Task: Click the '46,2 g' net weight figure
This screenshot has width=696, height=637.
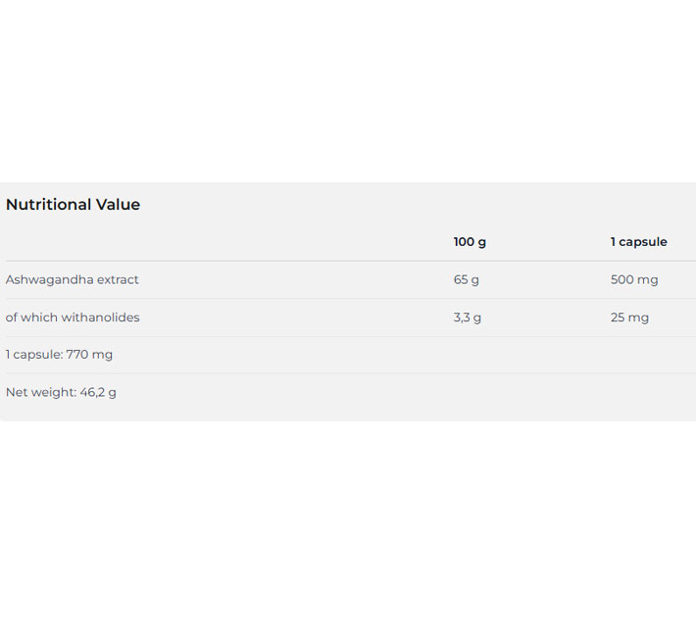Action: pyautogui.click(x=98, y=392)
